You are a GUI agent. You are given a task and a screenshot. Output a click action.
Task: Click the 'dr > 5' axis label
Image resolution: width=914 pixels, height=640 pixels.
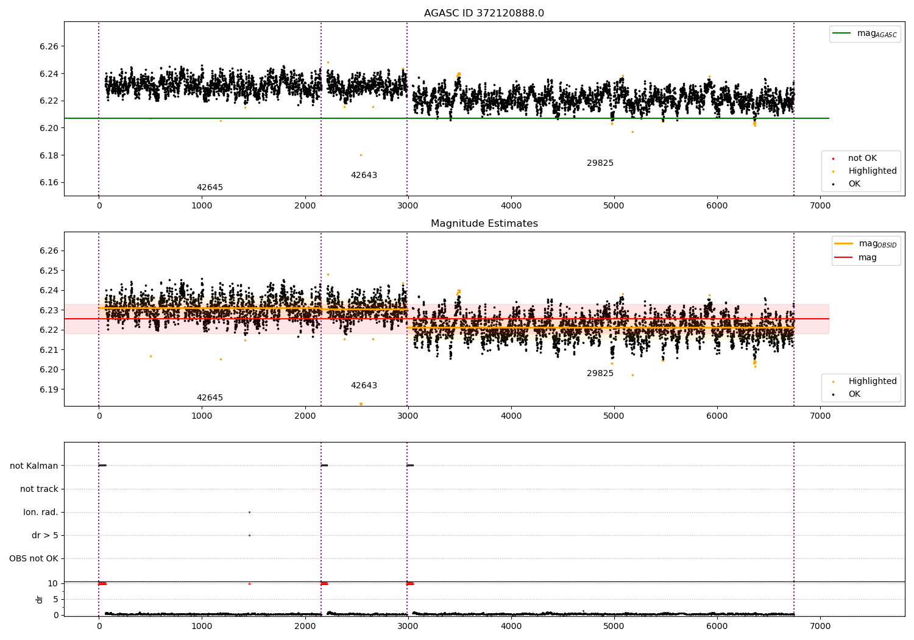click(x=45, y=535)
